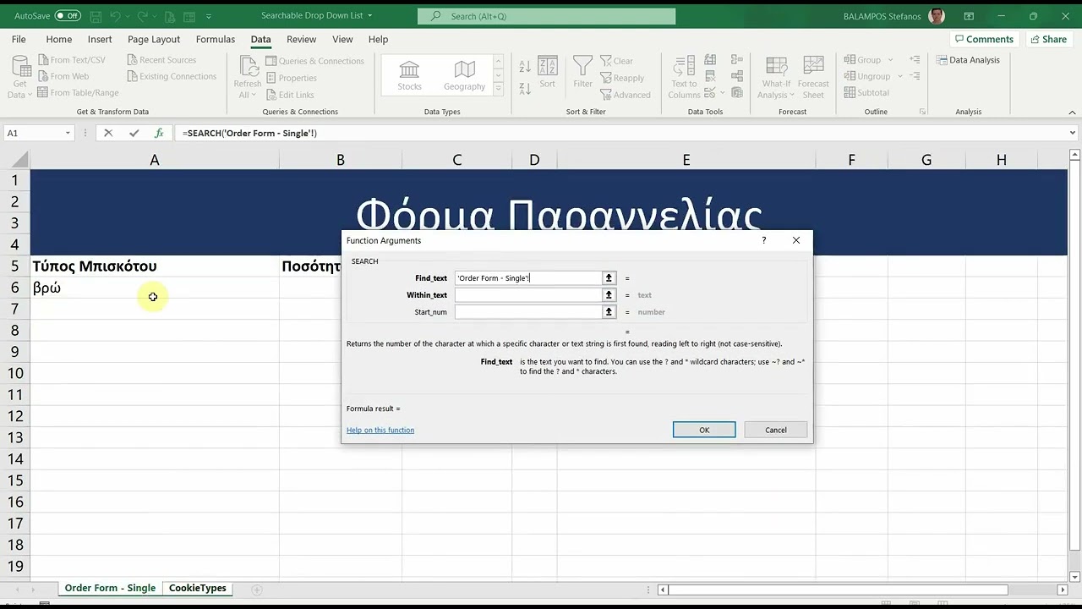The height and width of the screenshot is (609, 1082).
Task: Expand the Data Types gallery
Action: pos(498,89)
